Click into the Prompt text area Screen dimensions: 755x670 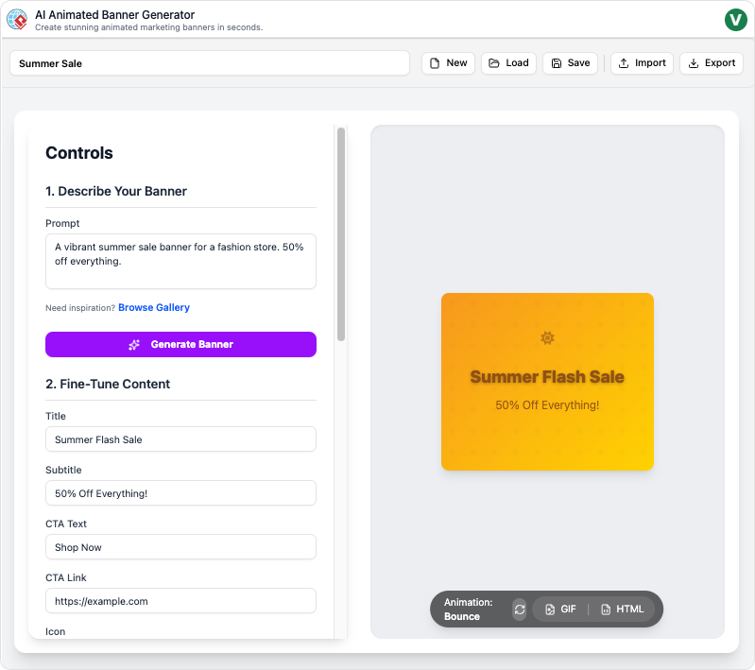(180, 262)
